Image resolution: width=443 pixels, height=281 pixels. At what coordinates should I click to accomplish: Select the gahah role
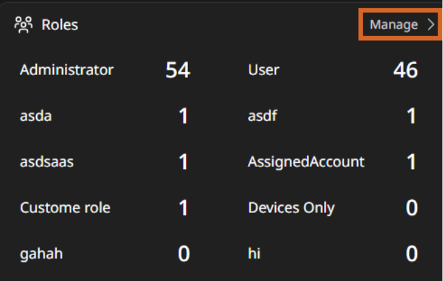point(41,254)
